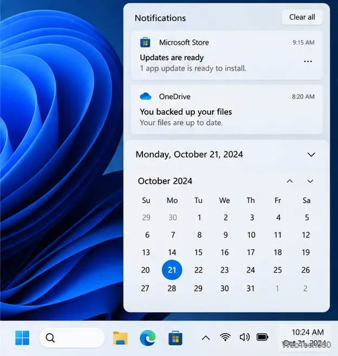This screenshot has width=338, height=356.
Task: Open File Explorer from the taskbar
Action: tap(120, 338)
